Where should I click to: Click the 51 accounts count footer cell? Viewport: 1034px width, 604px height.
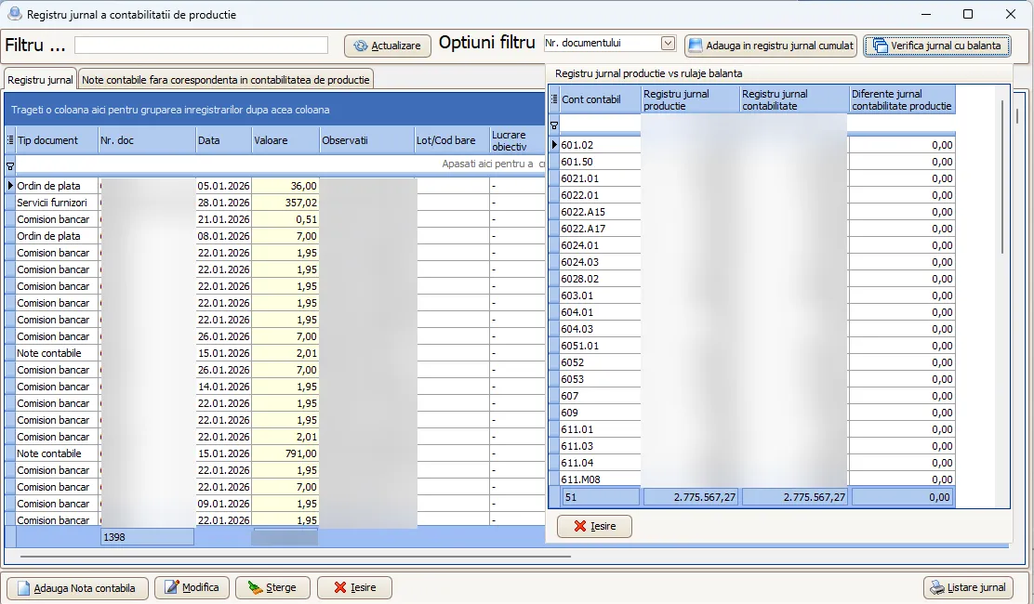[600, 497]
